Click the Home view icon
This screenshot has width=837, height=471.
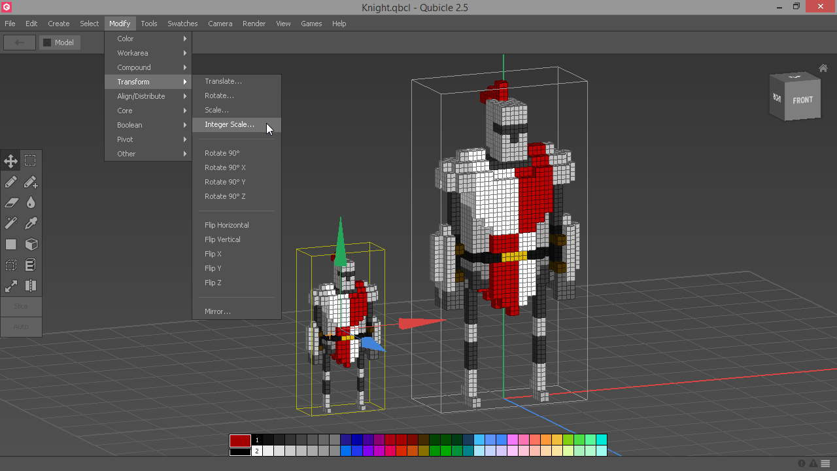pyautogui.click(x=823, y=68)
